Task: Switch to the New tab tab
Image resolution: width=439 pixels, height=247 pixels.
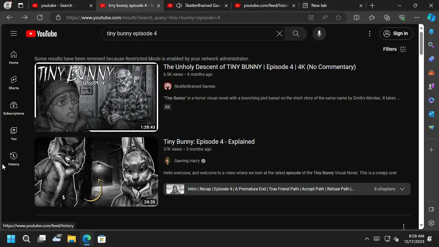Action: [332, 5]
